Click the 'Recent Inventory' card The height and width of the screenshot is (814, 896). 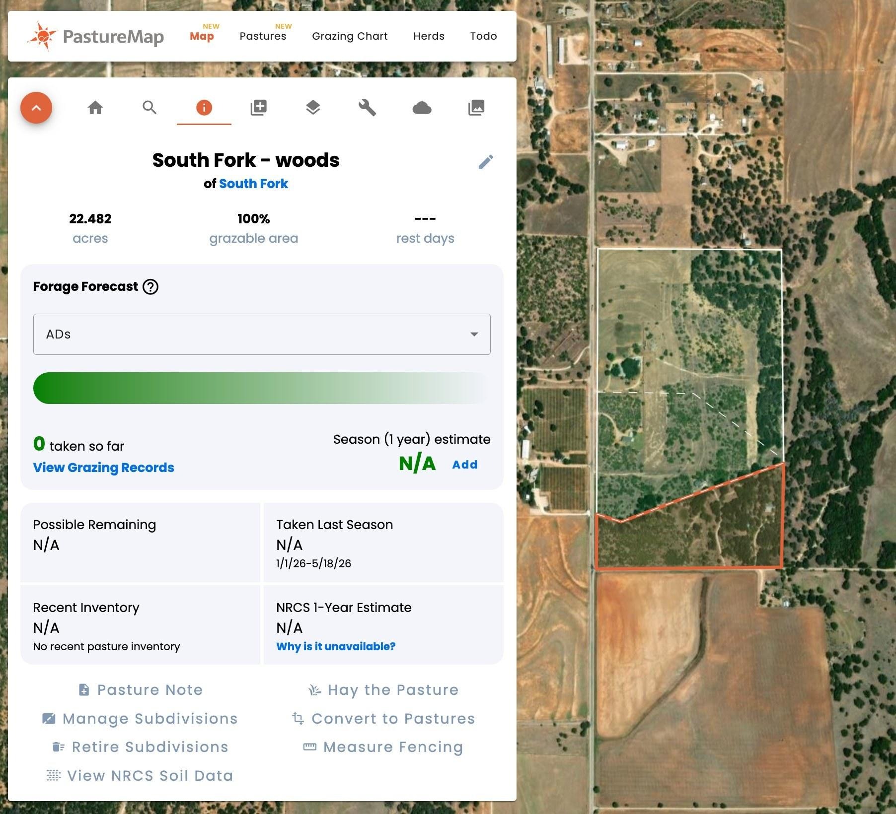(x=141, y=625)
